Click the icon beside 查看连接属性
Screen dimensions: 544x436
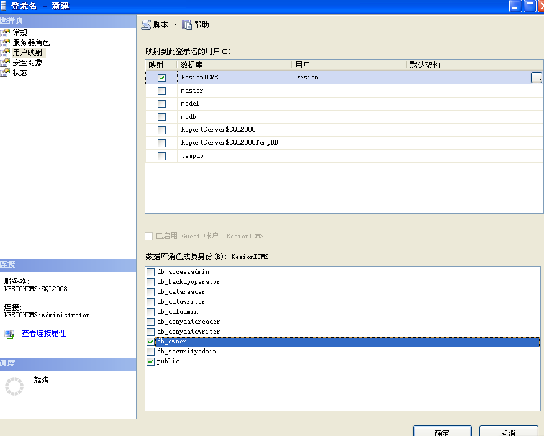point(8,334)
